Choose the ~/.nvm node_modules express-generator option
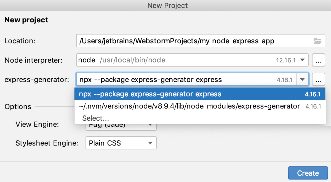Screen dimensions: 331x182 click(200, 106)
